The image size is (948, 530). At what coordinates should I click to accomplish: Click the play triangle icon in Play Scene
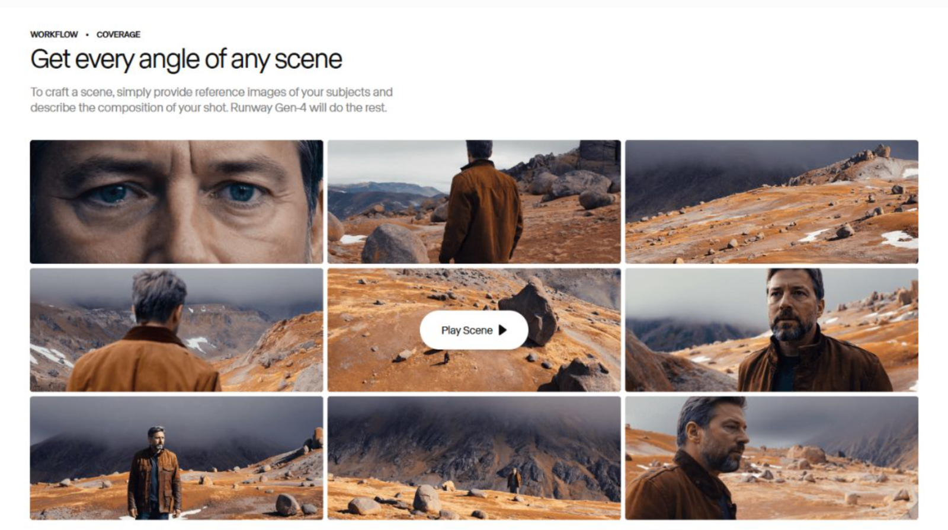[x=502, y=330]
